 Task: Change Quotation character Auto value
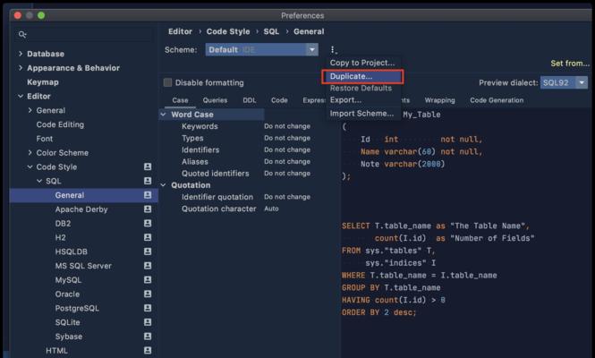click(x=271, y=209)
